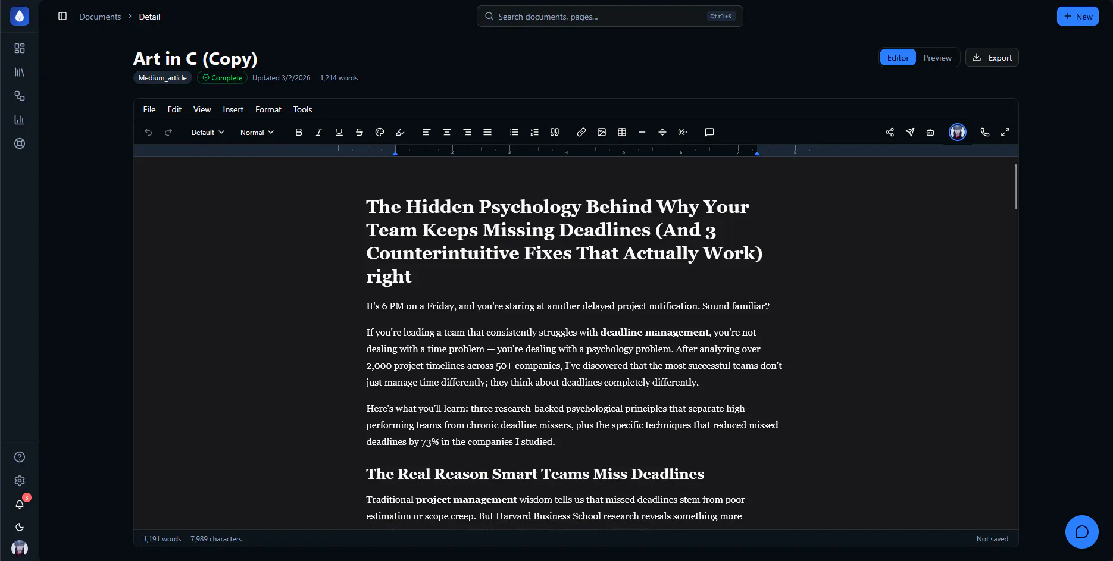This screenshot has height=561, width=1113.
Task: Click the collaborator avatar in toolbar
Action: (958, 132)
